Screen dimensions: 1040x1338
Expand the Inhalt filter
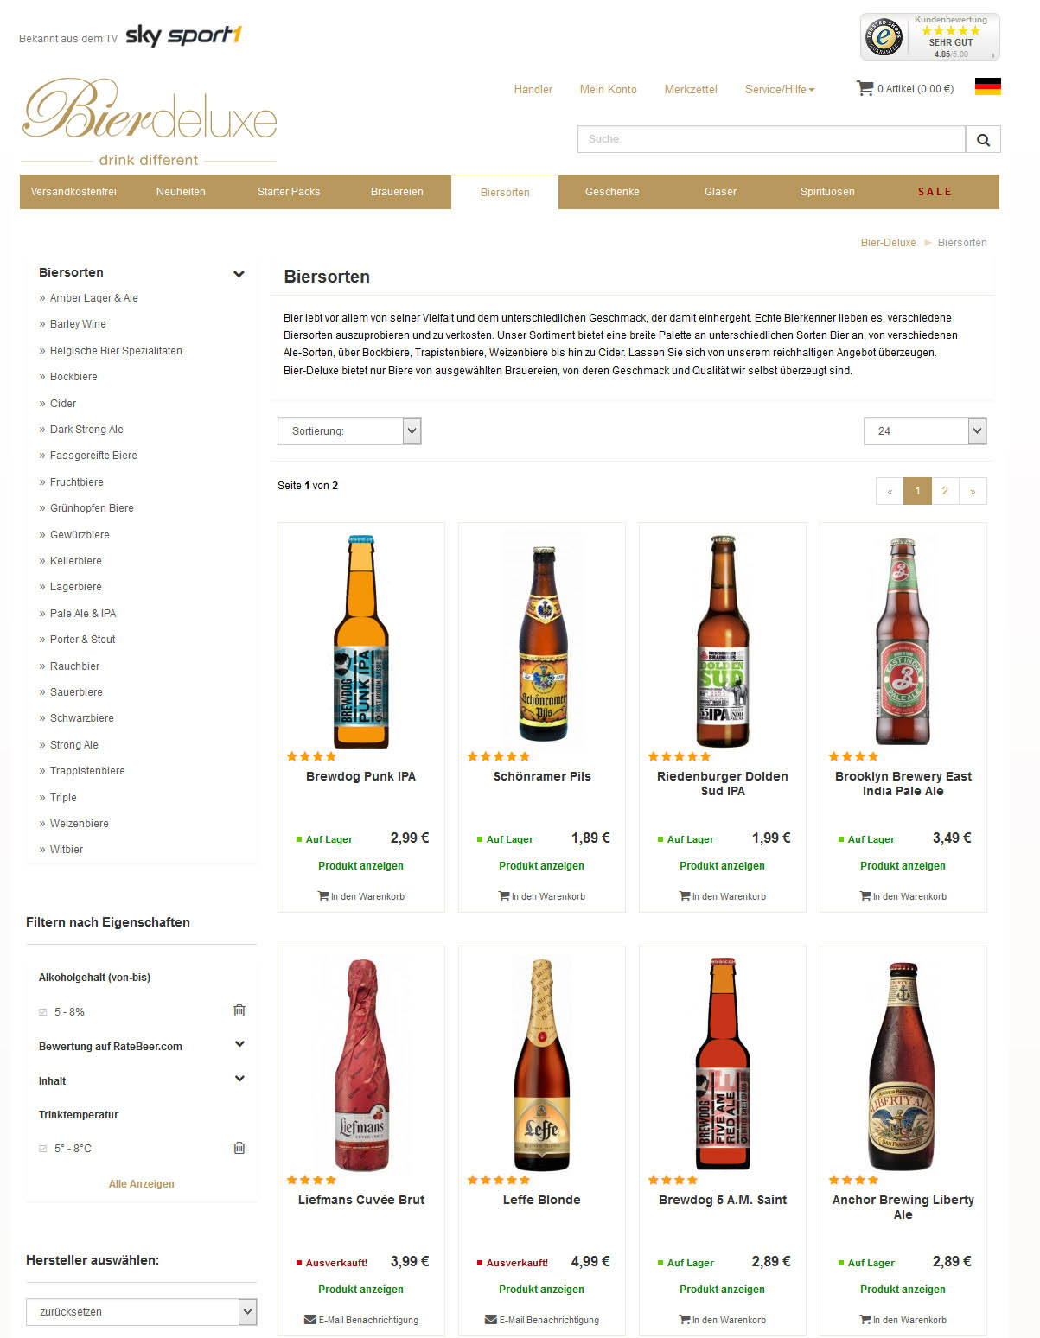click(239, 1079)
